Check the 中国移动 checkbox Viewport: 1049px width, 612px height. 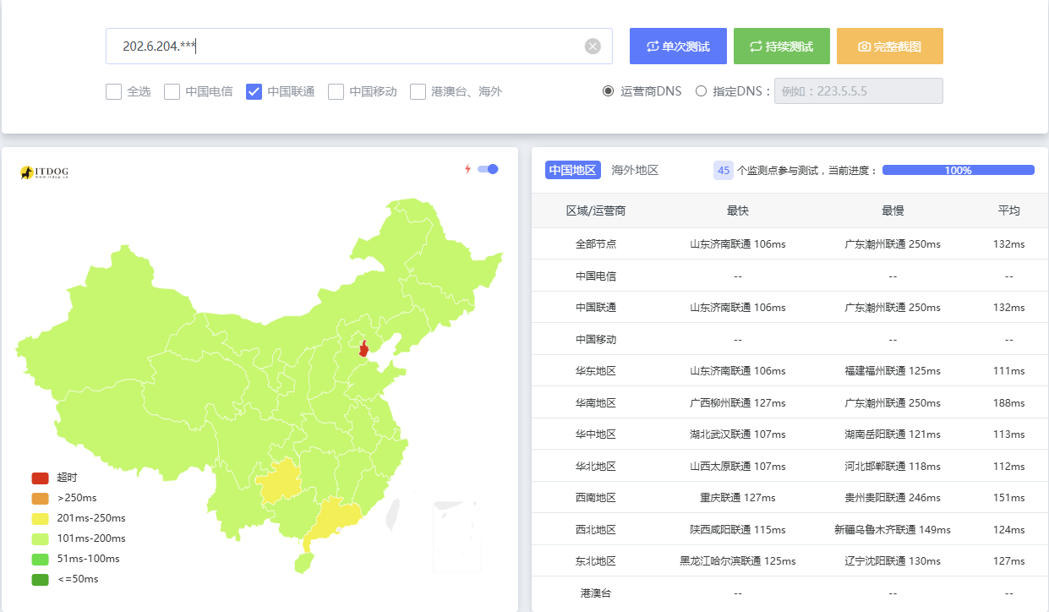[336, 91]
